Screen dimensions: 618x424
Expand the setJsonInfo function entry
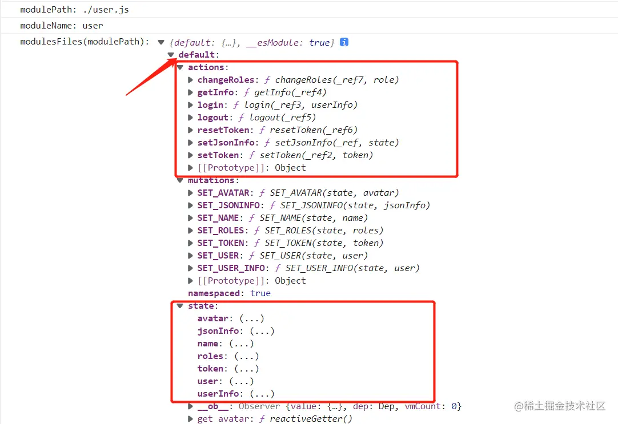coord(190,143)
